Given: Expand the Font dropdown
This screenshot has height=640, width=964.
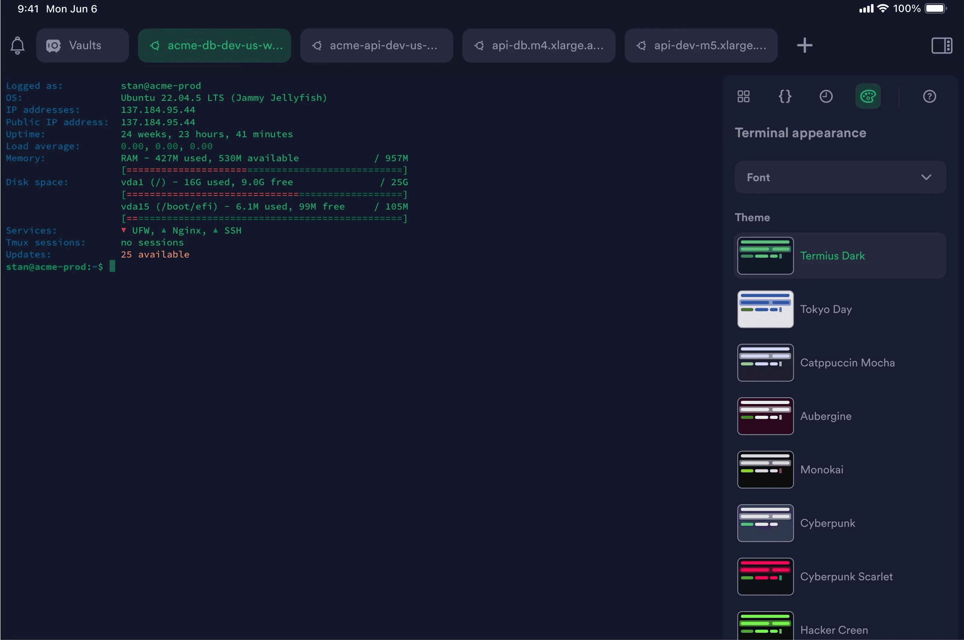Looking at the screenshot, I should coord(839,177).
